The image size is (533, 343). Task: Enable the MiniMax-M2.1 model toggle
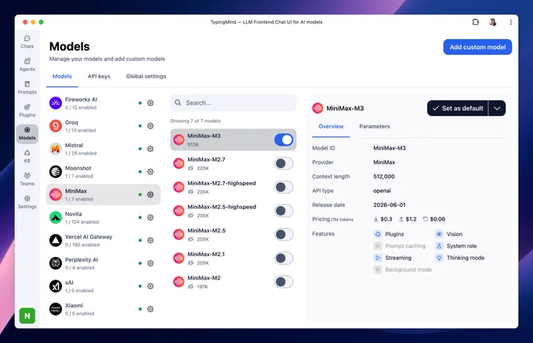[x=284, y=258]
